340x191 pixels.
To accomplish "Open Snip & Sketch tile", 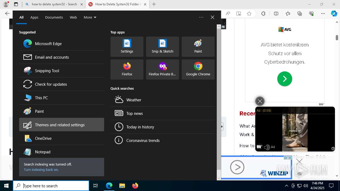I will click(163, 47).
